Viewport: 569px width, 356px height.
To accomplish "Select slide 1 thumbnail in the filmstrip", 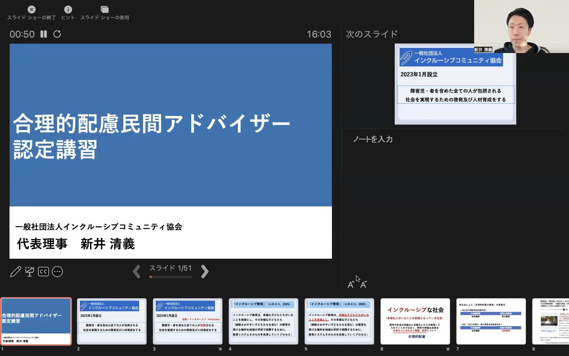I will click(x=36, y=322).
